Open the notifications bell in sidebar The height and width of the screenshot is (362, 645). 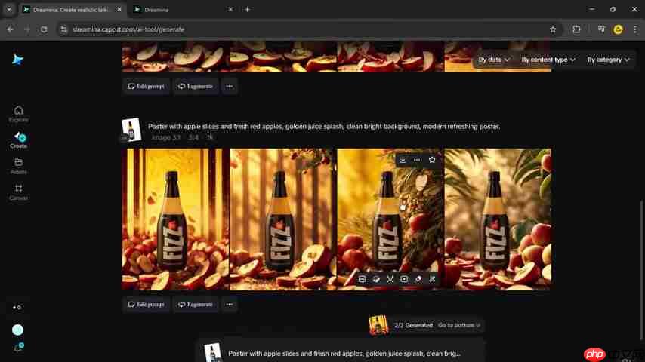[x=18, y=348]
